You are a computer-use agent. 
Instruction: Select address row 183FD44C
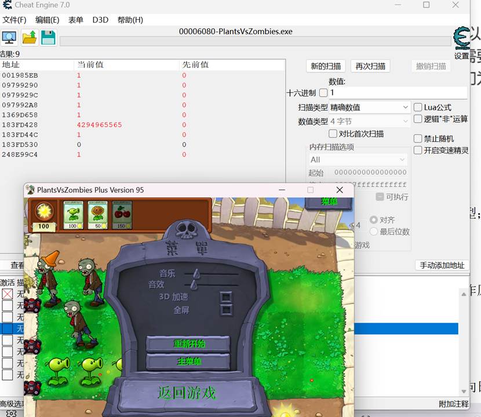(x=143, y=134)
